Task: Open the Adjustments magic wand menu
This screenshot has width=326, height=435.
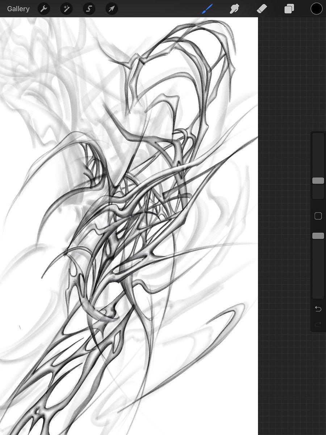Action: click(66, 9)
